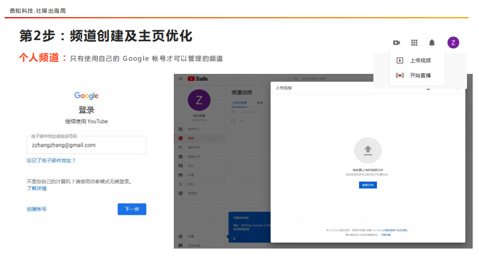The width and height of the screenshot is (479, 260).
Task: Open the analytics icon in Studio sidebar
Action: pos(181,157)
